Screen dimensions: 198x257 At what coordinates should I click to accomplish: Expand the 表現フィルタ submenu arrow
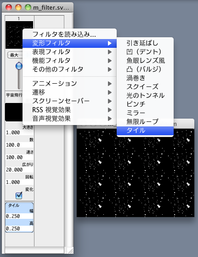tap(110, 52)
